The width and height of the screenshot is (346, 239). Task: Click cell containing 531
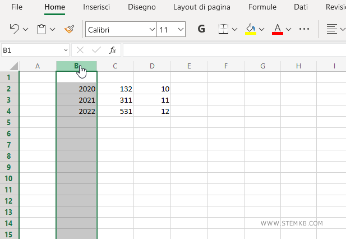(x=115, y=111)
